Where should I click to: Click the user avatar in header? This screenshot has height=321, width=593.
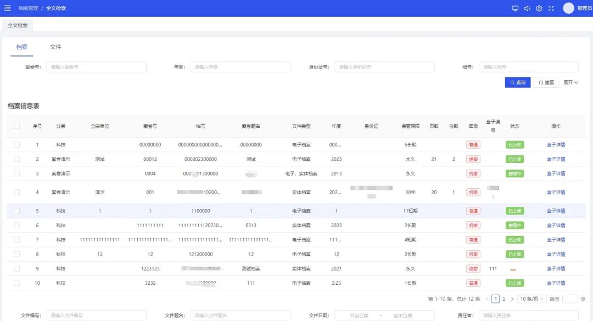[x=568, y=8]
